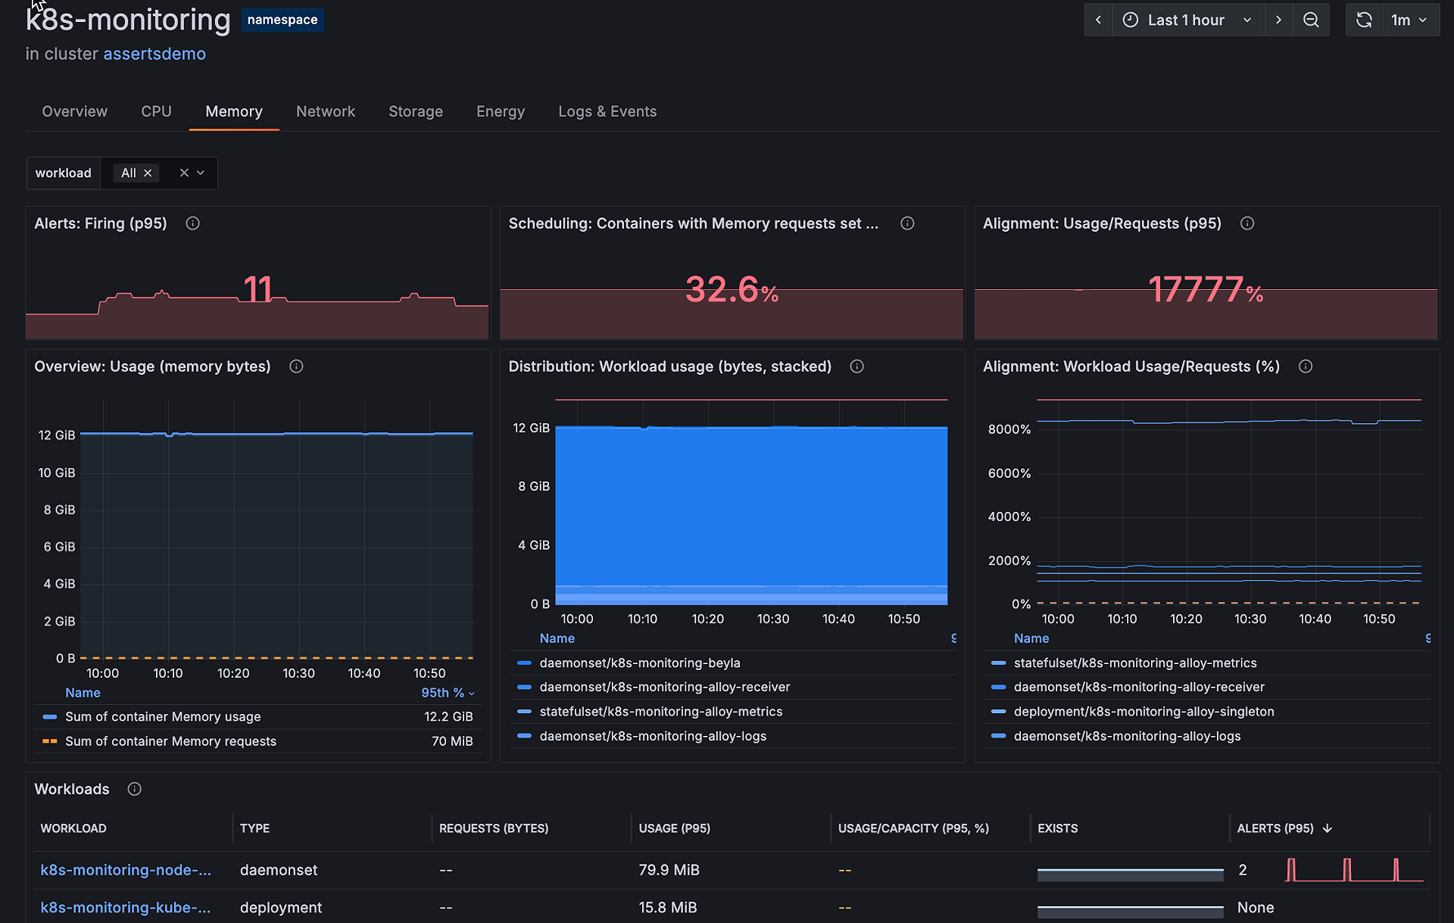
Task: Click info icon on Overview: Usage panel
Action: 296,366
